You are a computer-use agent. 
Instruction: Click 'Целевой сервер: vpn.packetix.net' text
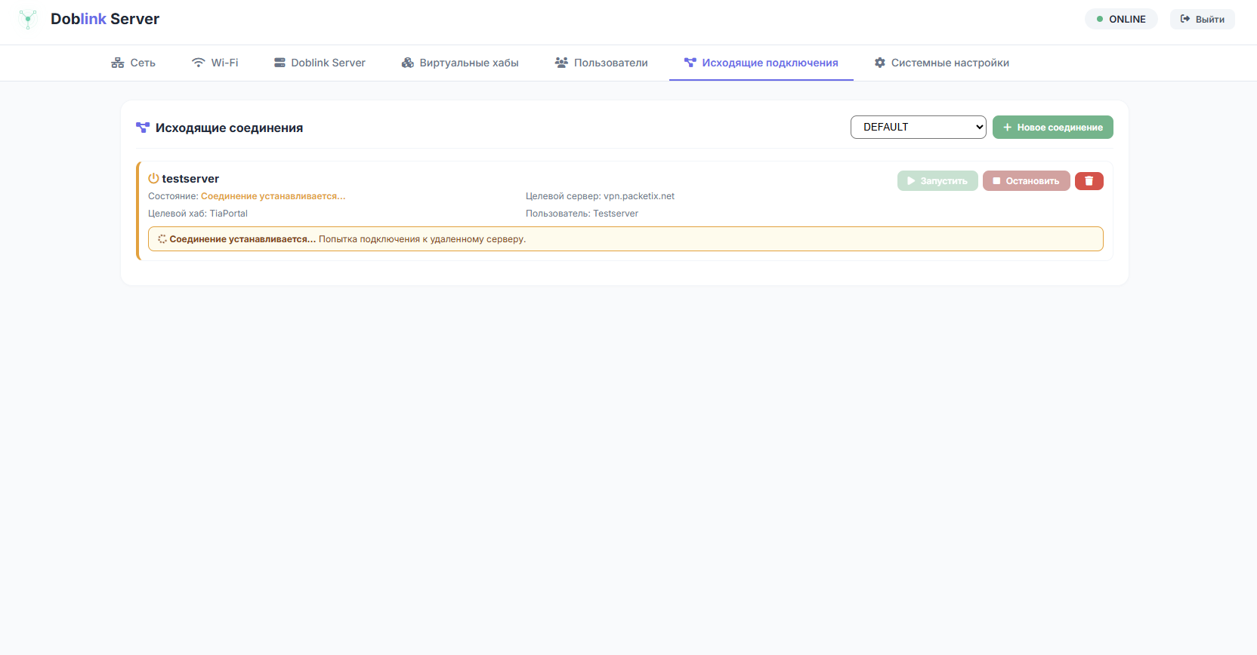(x=600, y=196)
